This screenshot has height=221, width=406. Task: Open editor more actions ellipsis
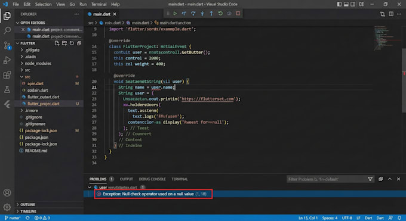click(x=399, y=14)
